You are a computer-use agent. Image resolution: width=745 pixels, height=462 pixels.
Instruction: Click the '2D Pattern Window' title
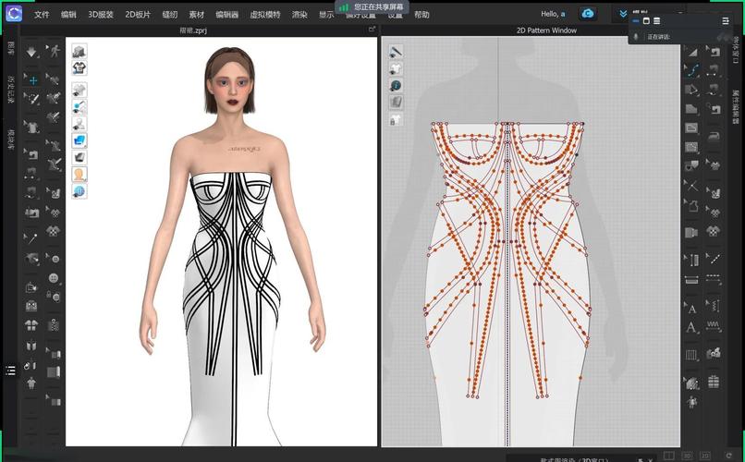[546, 30]
